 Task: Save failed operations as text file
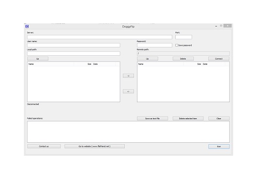coord(152,119)
